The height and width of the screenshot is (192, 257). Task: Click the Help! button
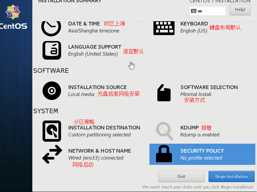[x=240, y=10]
